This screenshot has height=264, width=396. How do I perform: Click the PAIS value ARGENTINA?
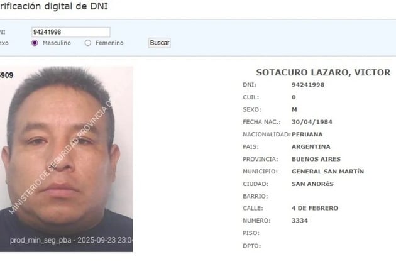[311, 147]
